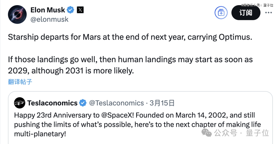Subscribe using the black 订阅 button
The width and height of the screenshot is (278, 144).
point(246,13)
